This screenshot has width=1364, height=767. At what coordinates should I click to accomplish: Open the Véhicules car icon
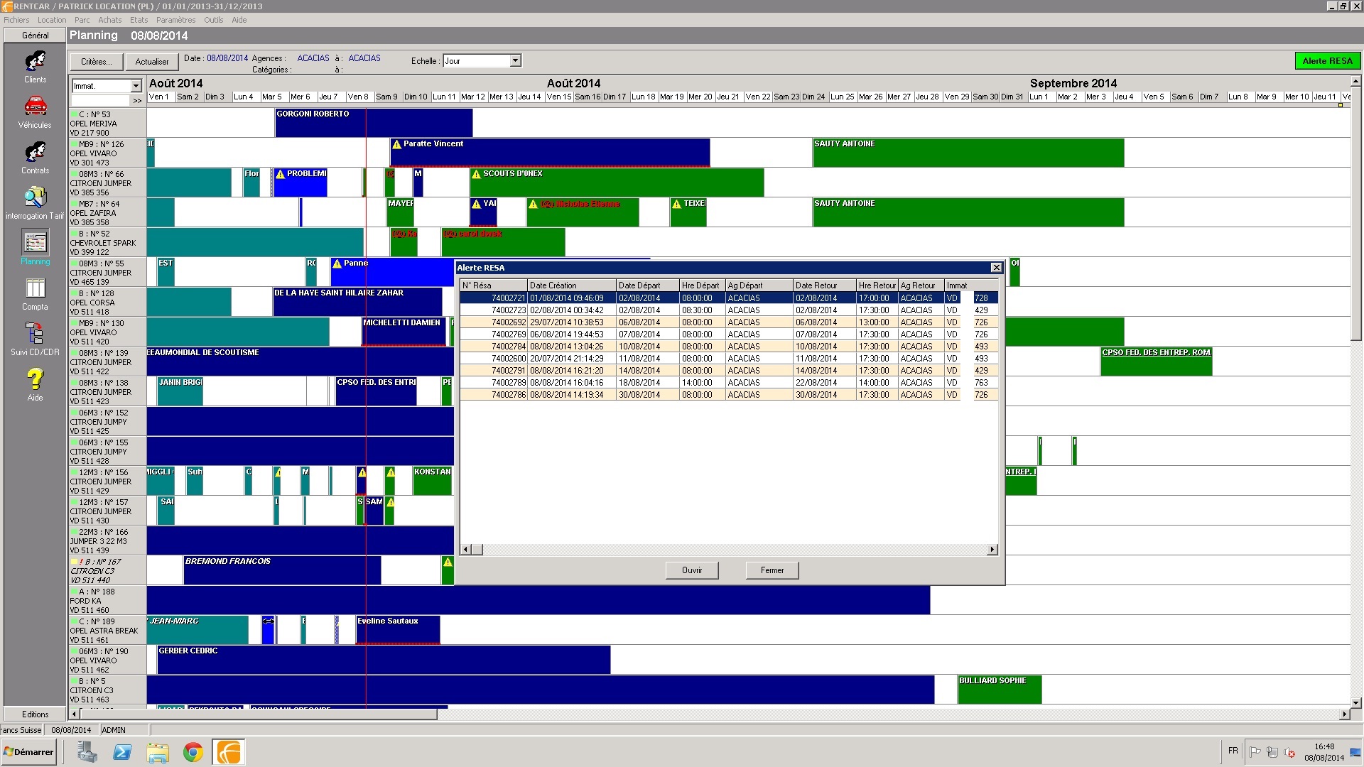(x=35, y=107)
